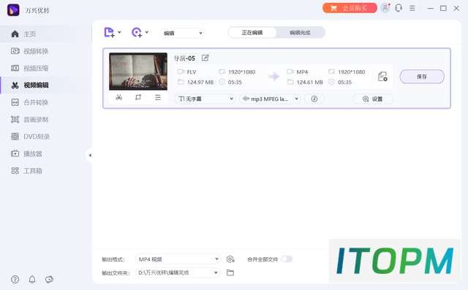
Task: Open the mp3 MPEG audio track dropdown
Action: 270,99
